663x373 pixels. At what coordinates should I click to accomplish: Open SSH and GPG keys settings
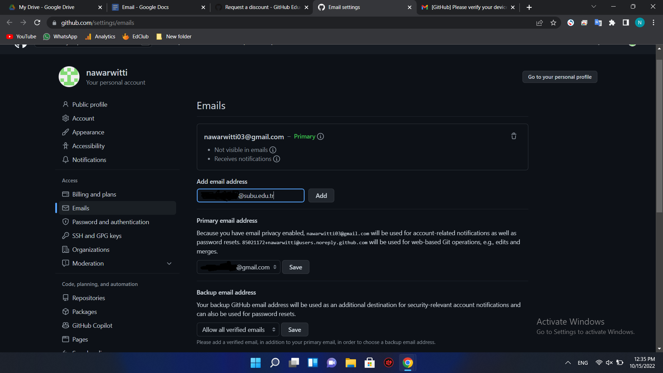97,236
